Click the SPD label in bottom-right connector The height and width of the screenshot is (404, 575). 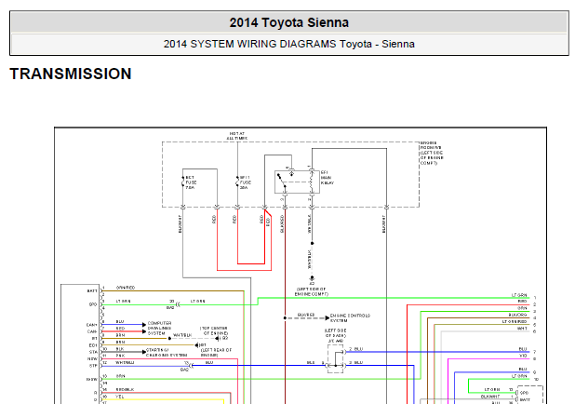point(525,393)
